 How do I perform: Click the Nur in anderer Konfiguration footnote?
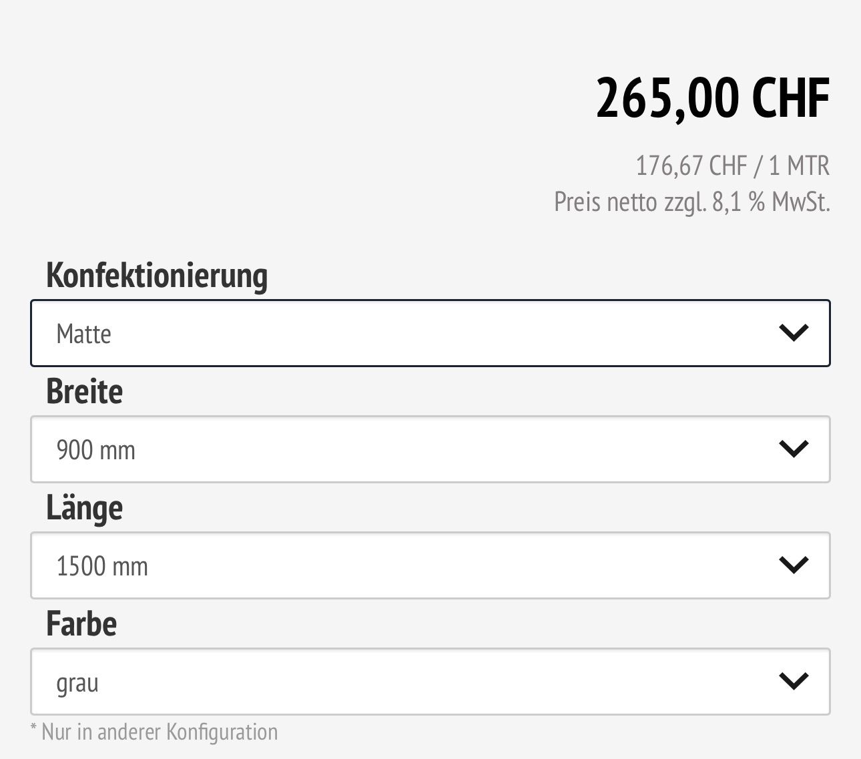[154, 732]
